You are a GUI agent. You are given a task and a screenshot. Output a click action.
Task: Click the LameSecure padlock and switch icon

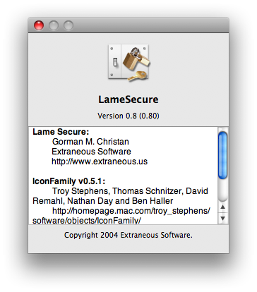[x=128, y=63]
